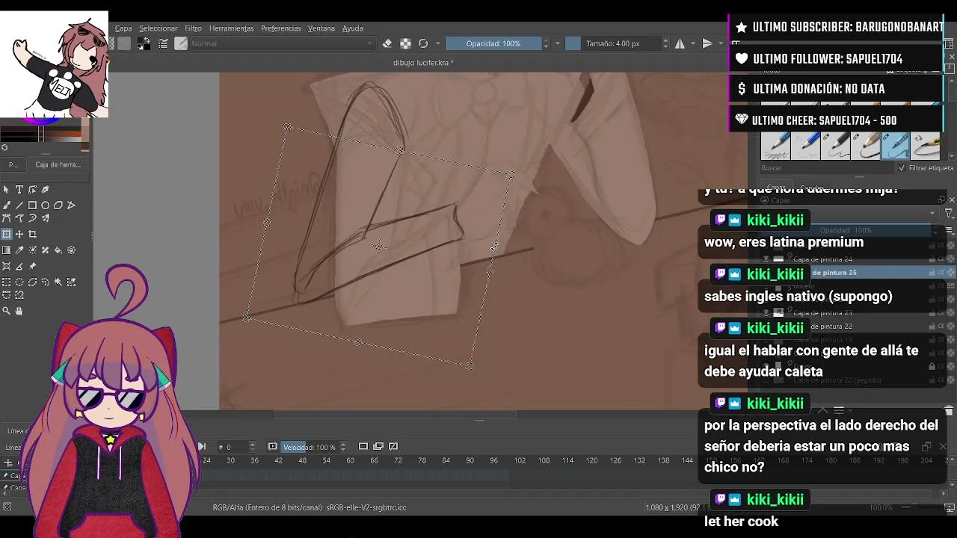The width and height of the screenshot is (957, 538).
Task: Adjust Velocidad 100% playback speed slider
Action: (x=310, y=447)
